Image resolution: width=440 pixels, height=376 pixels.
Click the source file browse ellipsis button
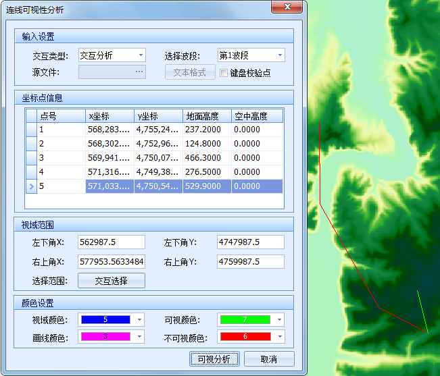139,72
